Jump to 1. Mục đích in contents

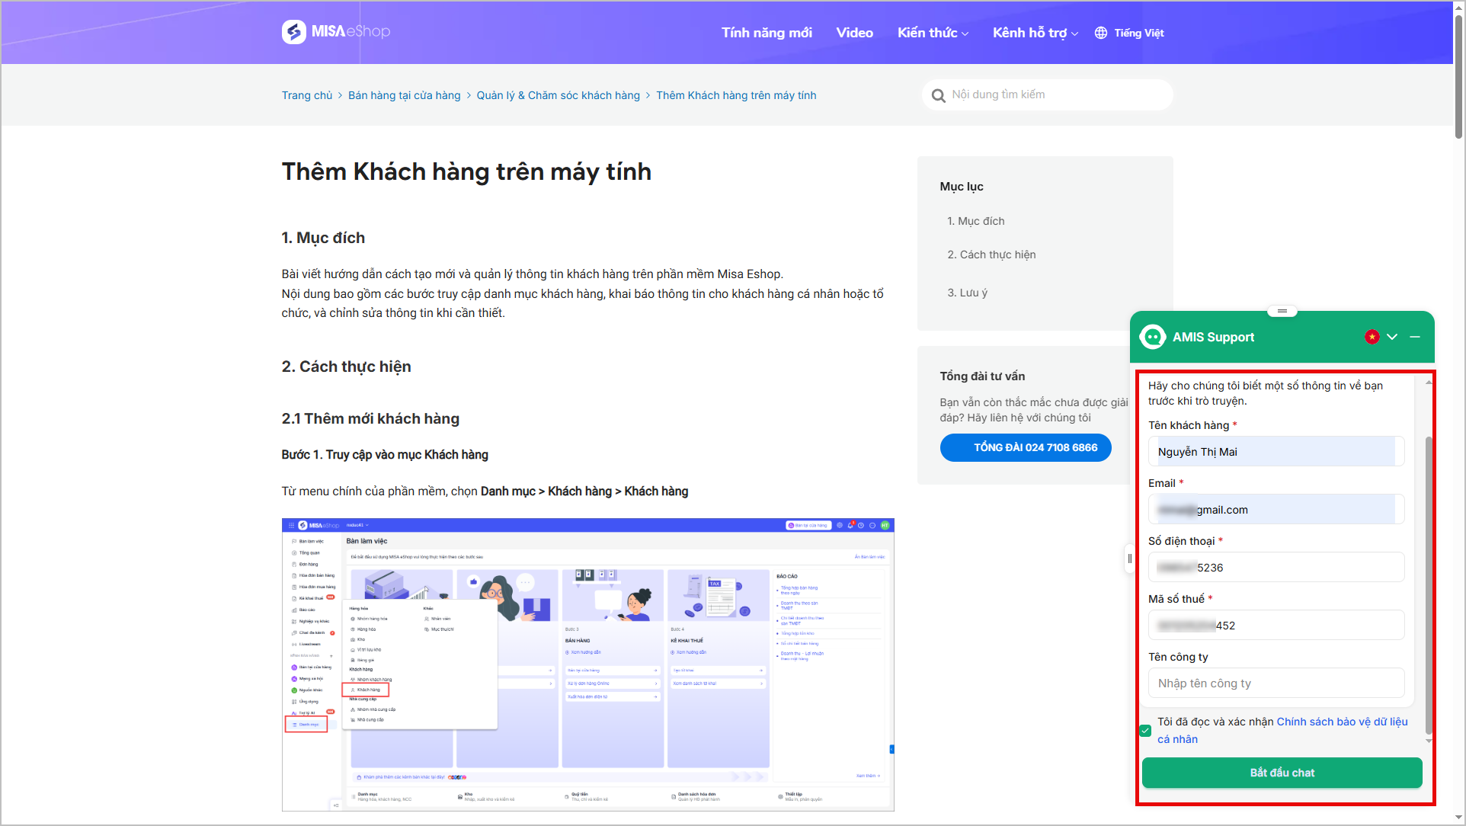coord(976,221)
